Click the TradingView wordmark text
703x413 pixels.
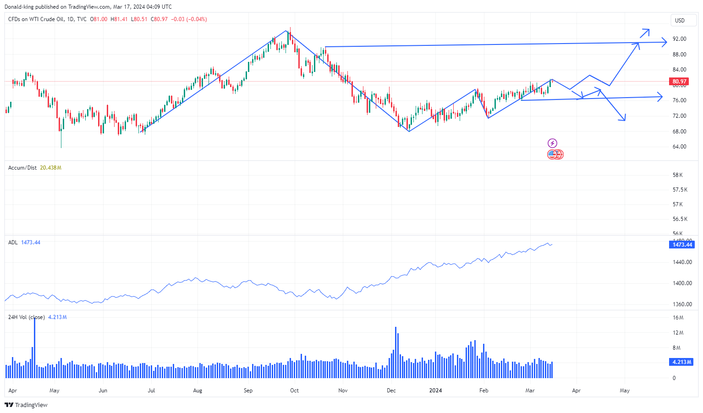[x=31, y=405]
